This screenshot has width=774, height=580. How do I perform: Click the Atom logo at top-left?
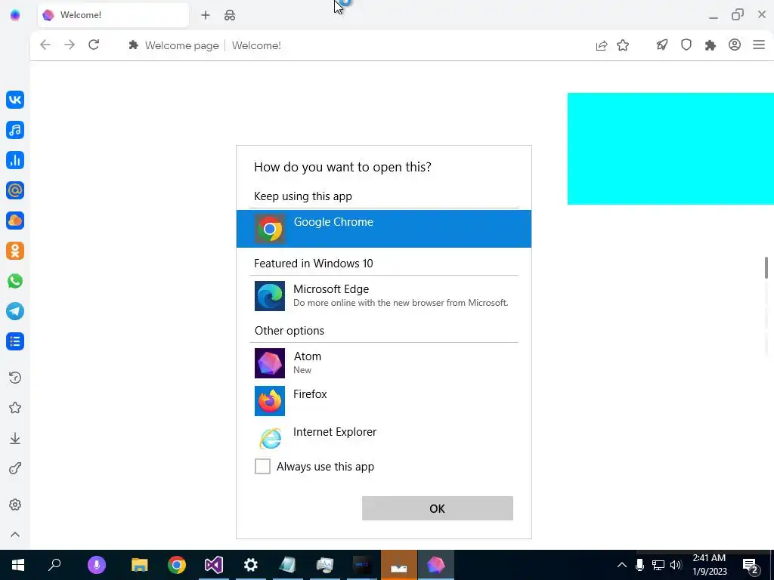(x=15, y=15)
